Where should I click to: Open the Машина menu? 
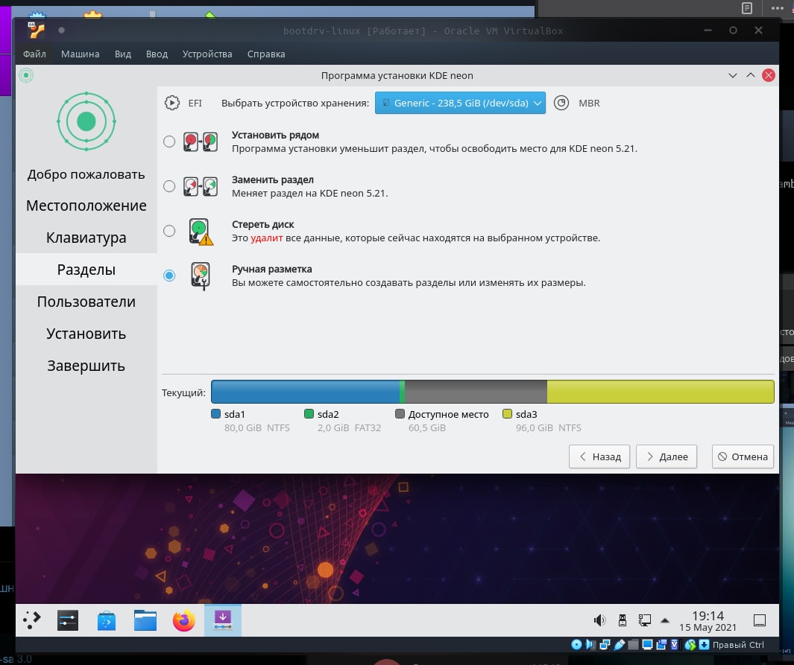click(x=80, y=54)
